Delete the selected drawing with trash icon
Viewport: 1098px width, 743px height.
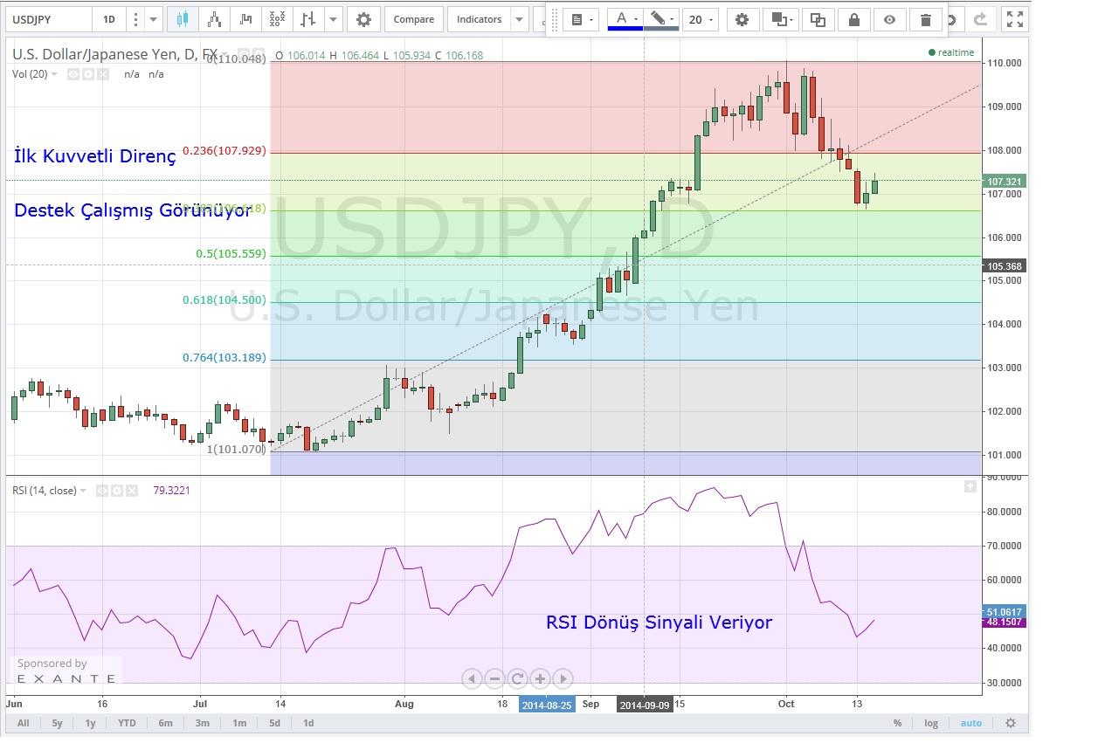(925, 20)
